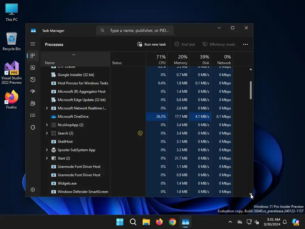Click the Task Manager search input field
This screenshot has width=305, height=229.
[x=135, y=31]
